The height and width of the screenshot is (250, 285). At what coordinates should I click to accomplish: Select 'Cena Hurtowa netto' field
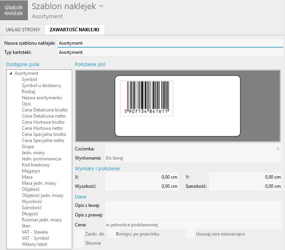(42, 128)
